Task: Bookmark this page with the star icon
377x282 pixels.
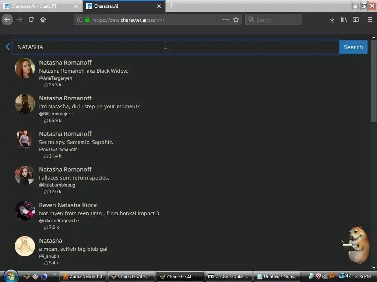Action: [236, 20]
